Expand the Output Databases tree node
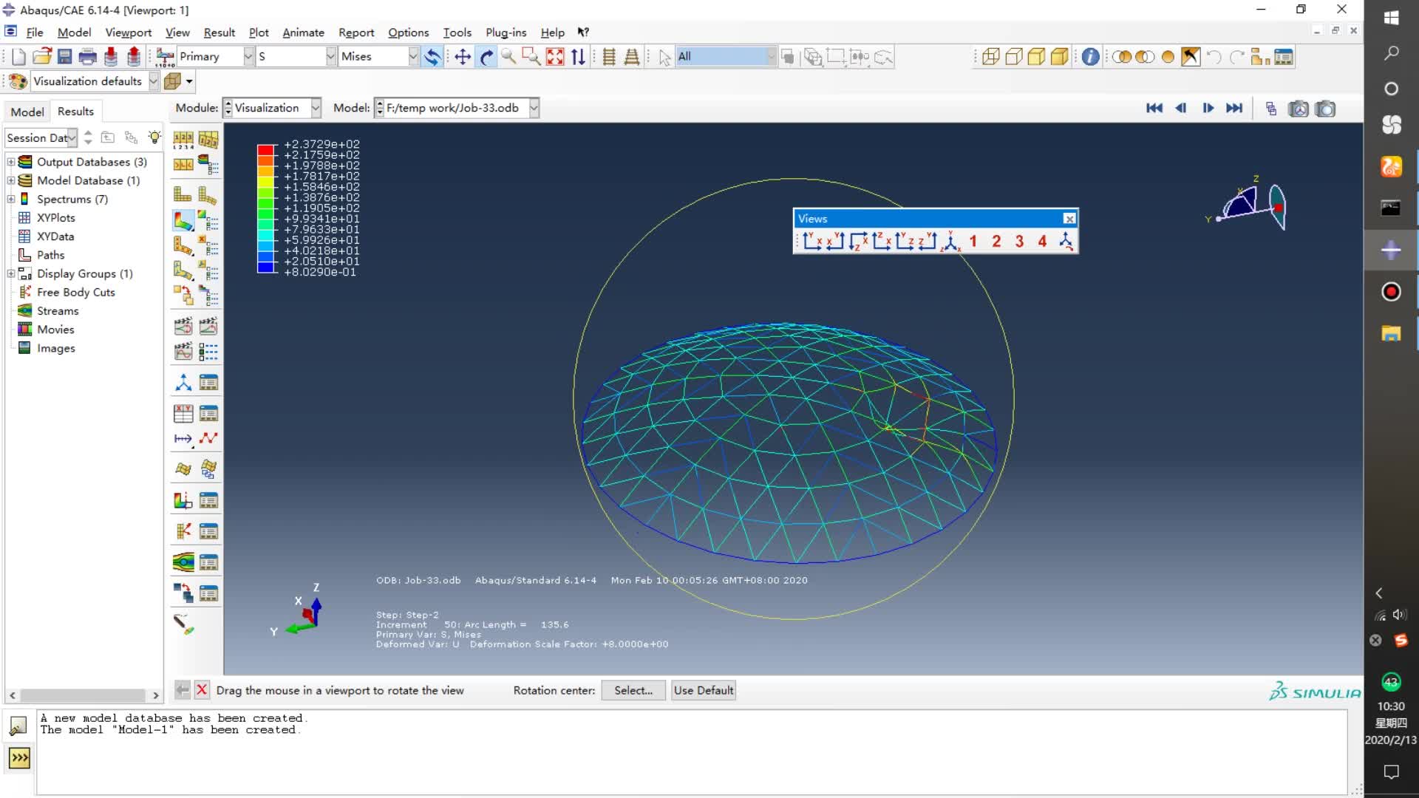Viewport: 1419px width, 798px height. [11, 162]
